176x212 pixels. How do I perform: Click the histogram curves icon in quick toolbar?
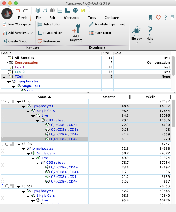point(53,10)
